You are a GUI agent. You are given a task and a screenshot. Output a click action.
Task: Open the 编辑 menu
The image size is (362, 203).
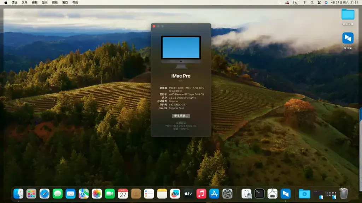[x=35, y=2]
